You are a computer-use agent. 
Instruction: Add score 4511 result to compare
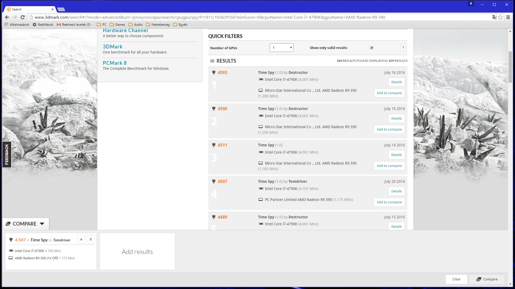(389, 166)
